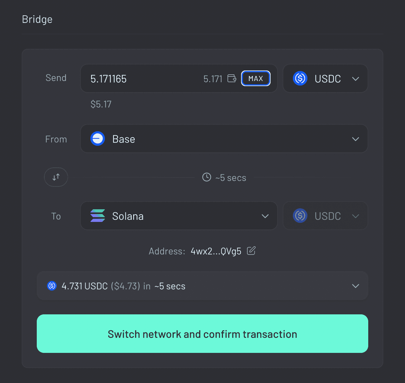Open the From network dropdown showing Base
Viewport: 405px width, 383px height.
tap(356, 139)
